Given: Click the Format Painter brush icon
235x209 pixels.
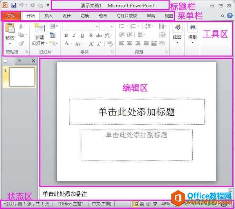Looking at the screenshot, I should [x=21, y=43].
